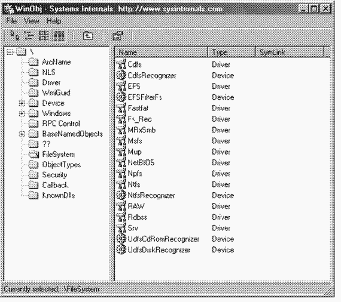This screenshot has height=302, width=341.
Task: Open the properties toolbar icon
Action: [x=118, y=36]
